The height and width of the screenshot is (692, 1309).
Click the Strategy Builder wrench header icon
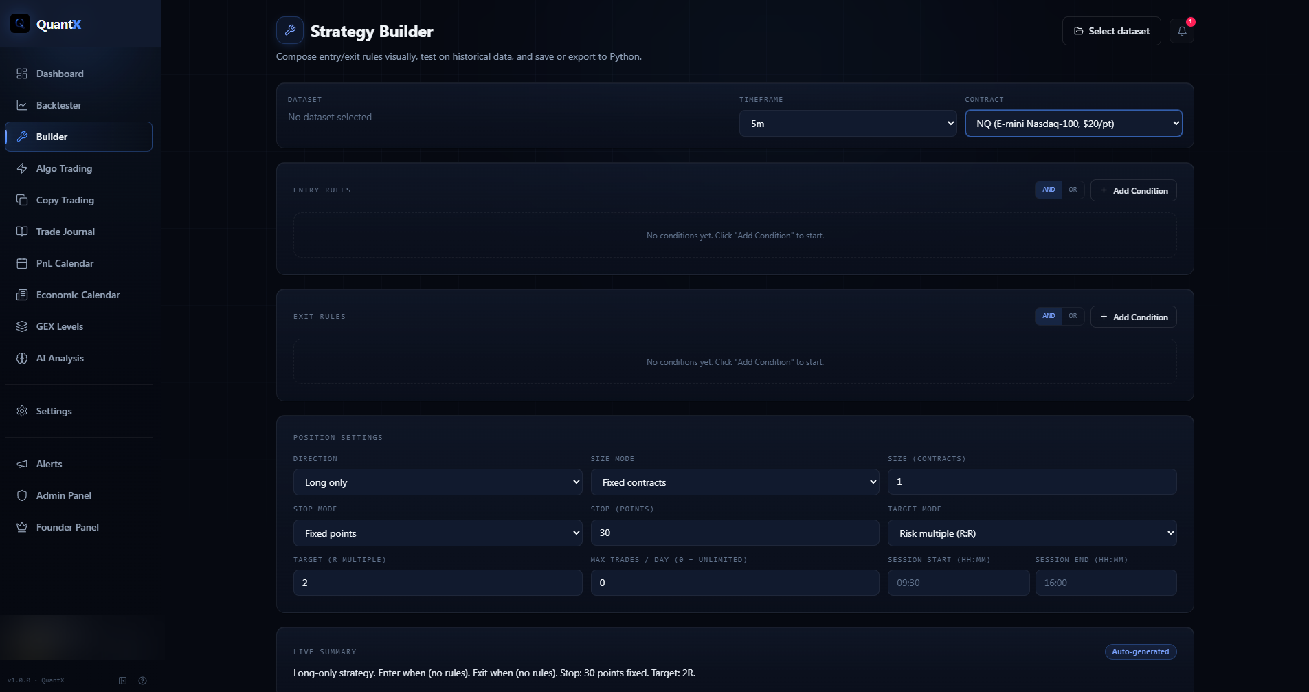[x=290, y=30]
